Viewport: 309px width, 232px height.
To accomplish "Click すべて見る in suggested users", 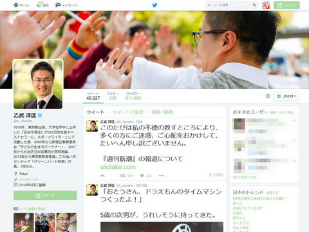I will [286, 113].
